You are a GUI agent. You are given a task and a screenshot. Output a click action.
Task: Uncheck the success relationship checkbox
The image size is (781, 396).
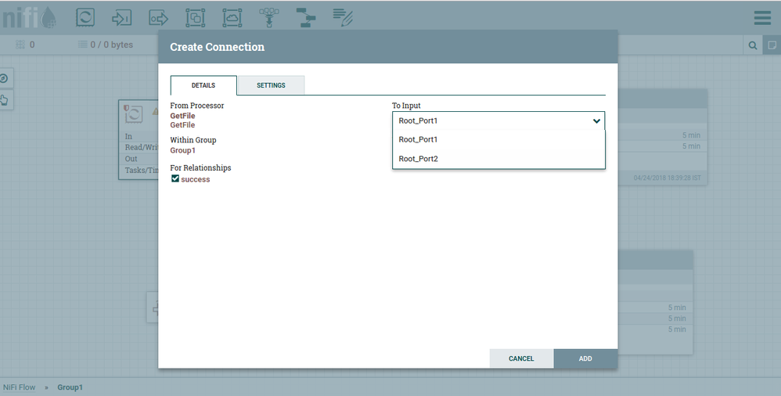pyautogui.click(x=175, y=179)
